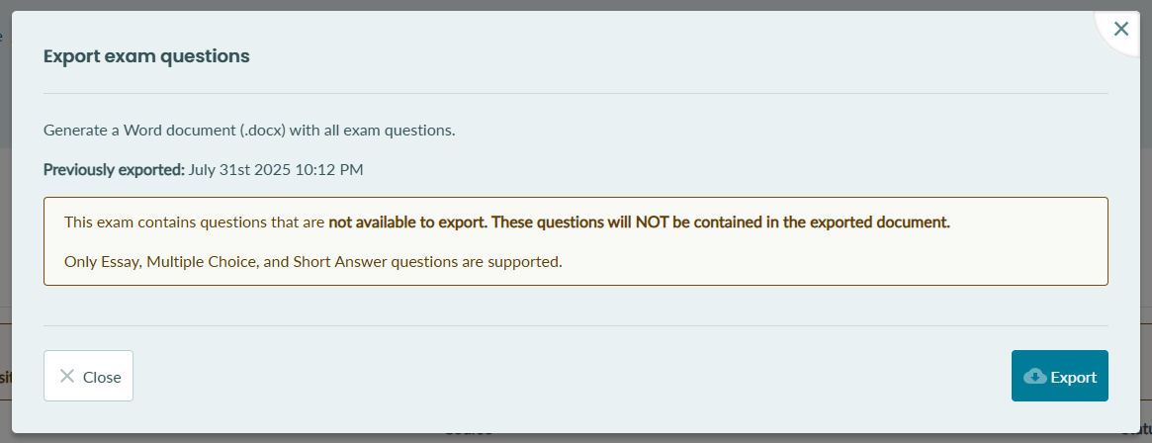Image resolution: width=1152 pixels, height=443 pixels.
Task: Click the cloud download icon on the Export button
Action: (x=1034, y=377)
